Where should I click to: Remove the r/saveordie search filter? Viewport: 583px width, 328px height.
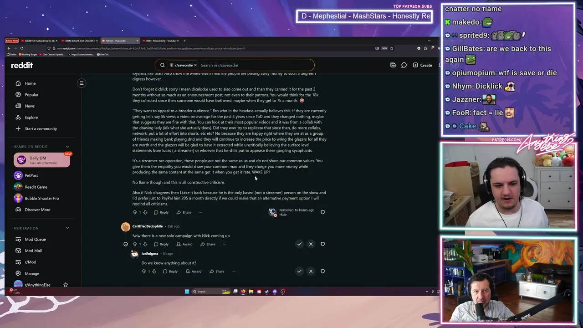click(x=195, y=65)
